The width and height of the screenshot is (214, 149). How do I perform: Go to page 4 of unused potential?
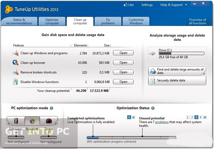coord(200,117)
